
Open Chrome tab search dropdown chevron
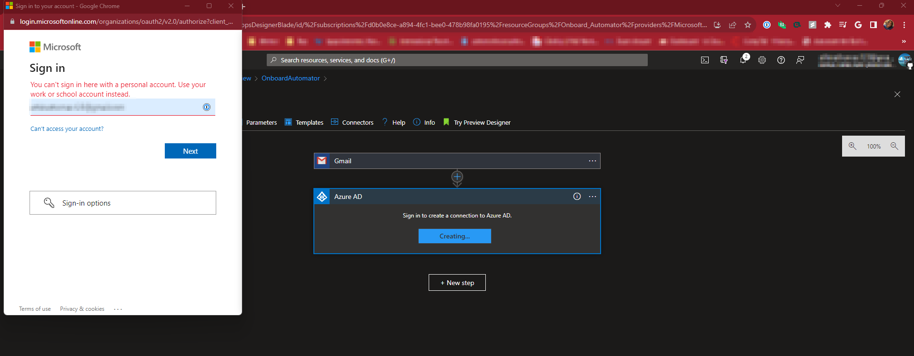[838, 6]
